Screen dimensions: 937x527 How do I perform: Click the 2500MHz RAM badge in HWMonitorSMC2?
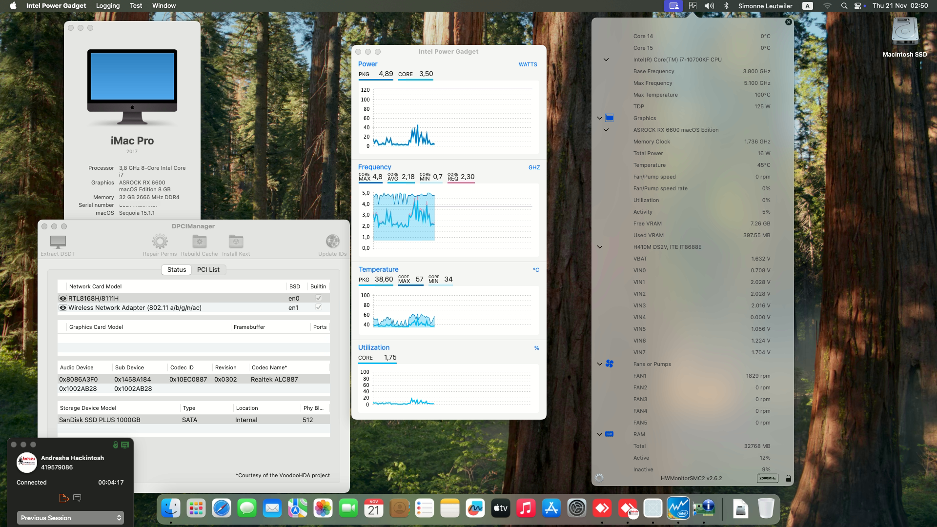tap(767, 478)
